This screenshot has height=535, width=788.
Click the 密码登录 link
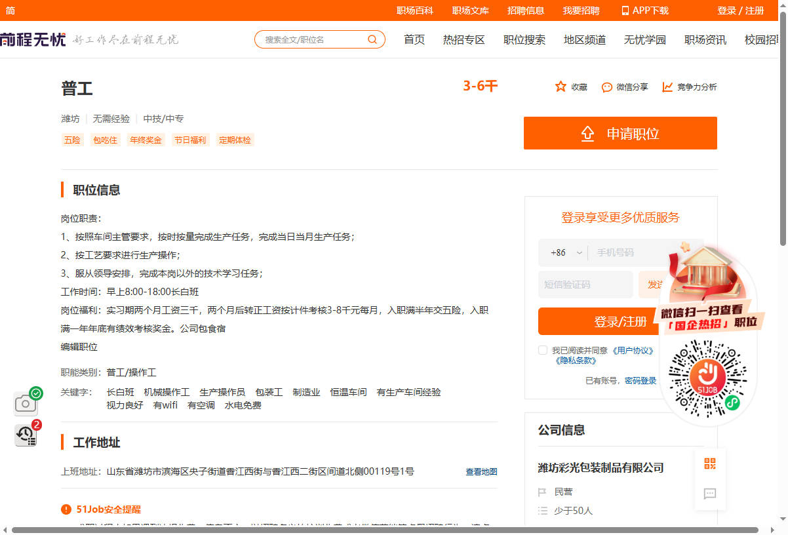[x=640, y=380]
